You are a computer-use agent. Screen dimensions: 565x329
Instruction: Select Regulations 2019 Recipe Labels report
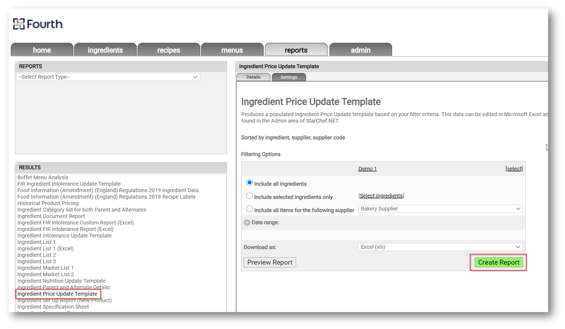(x=107, y=197)
